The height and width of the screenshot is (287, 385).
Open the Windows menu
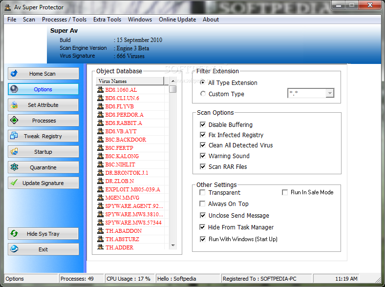140,20
